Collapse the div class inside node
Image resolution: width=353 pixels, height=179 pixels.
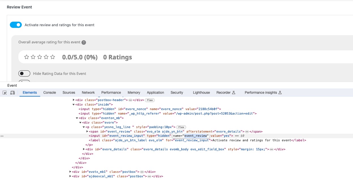pos(74,104)
